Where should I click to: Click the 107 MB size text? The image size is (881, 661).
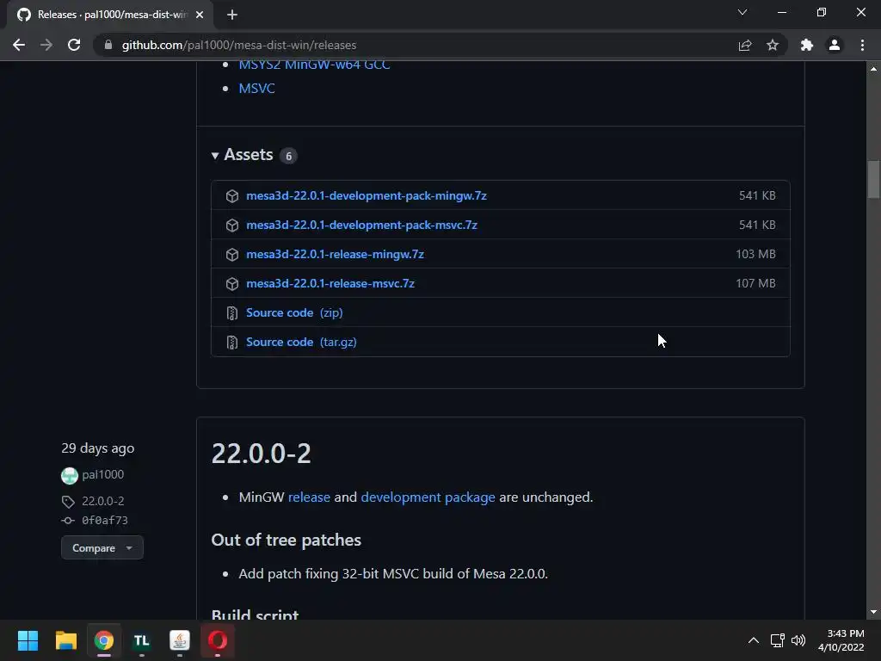pyautogui.click(x=755, y=283)
